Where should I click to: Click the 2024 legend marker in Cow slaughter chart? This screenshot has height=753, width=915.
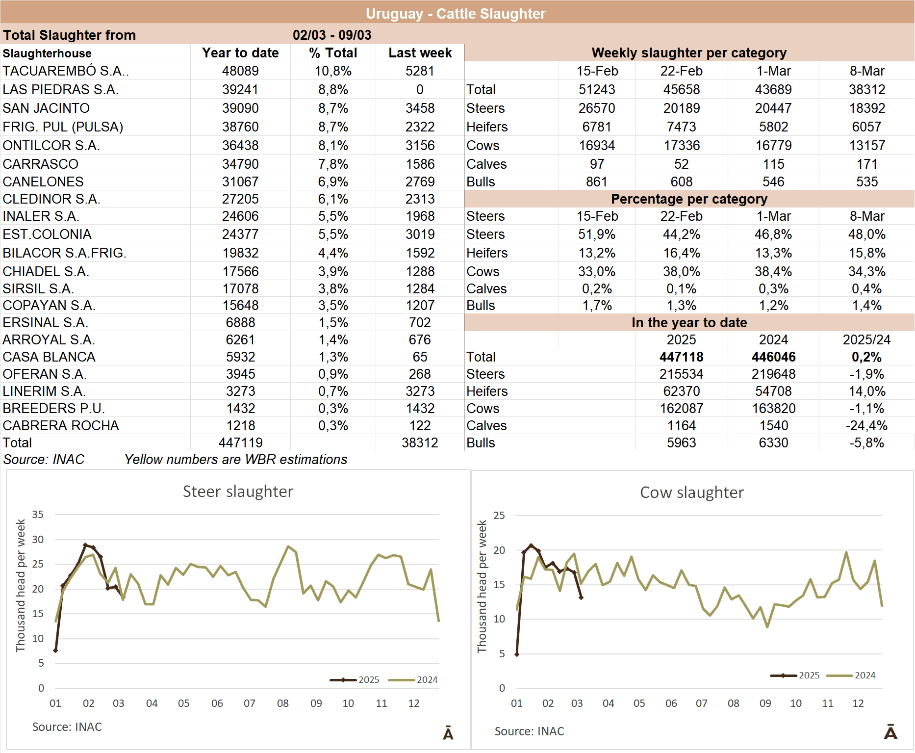[x=839, y=675]
